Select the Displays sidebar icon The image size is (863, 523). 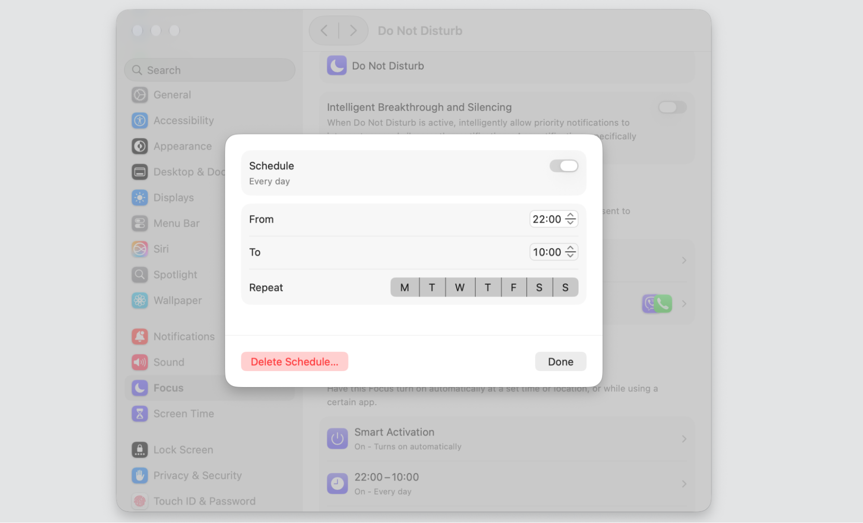tap(139, 198)
